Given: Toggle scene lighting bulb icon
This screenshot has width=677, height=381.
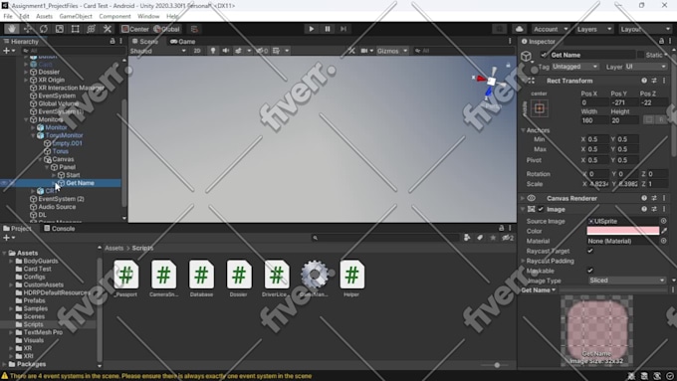Looking at the screenshot, I should tap(213, 51).
